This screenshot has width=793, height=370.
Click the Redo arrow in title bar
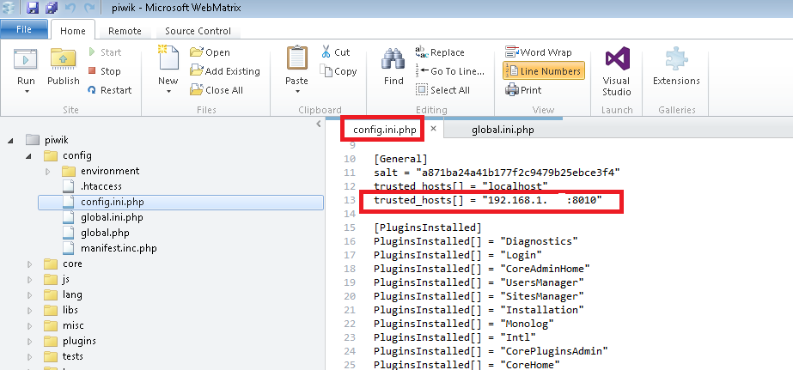pyautogui.click(x=89, y=8)
